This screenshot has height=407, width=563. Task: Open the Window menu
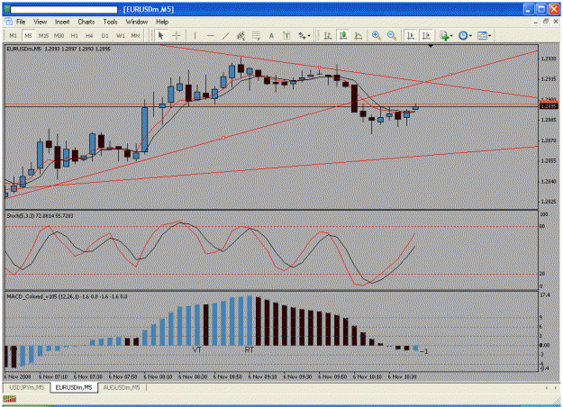[x=137, y=22]
